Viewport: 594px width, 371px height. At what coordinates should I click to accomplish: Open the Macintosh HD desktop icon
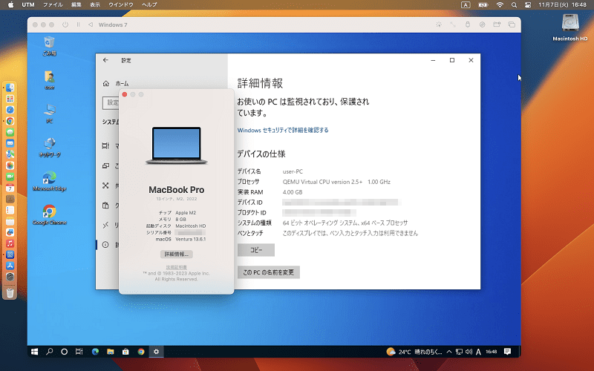[x=570, y=27]
